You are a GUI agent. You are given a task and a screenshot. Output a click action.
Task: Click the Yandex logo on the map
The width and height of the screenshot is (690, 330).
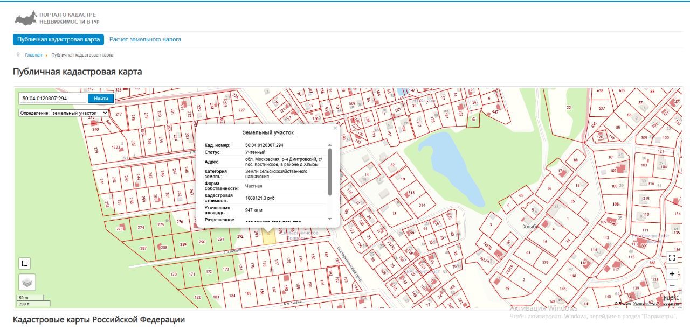click(x=670, y=298)
